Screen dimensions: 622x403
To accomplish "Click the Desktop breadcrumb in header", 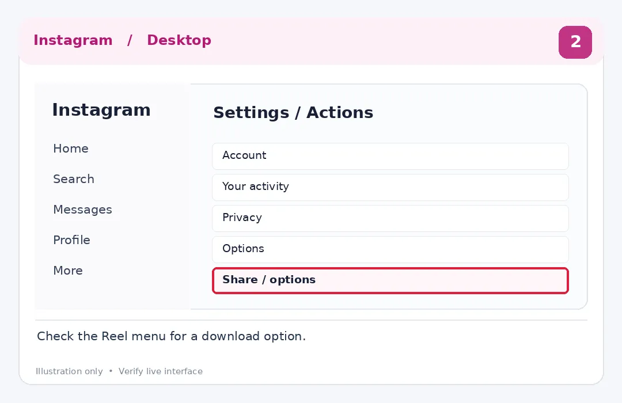I will (179, 40).
